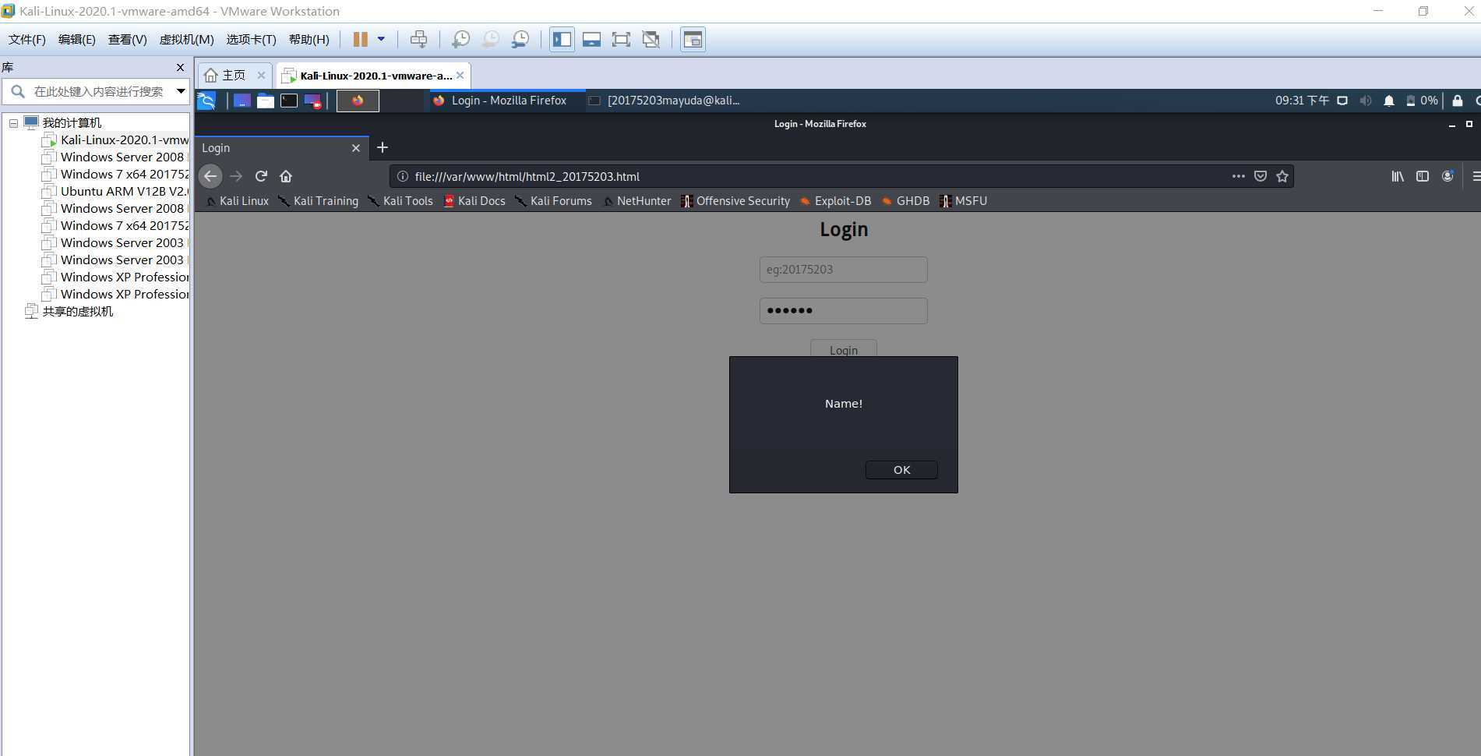Select the Kali-Linux-2020.1 VM in library
Viewport: 1481px width, 756px height.
tap(125, 140)
